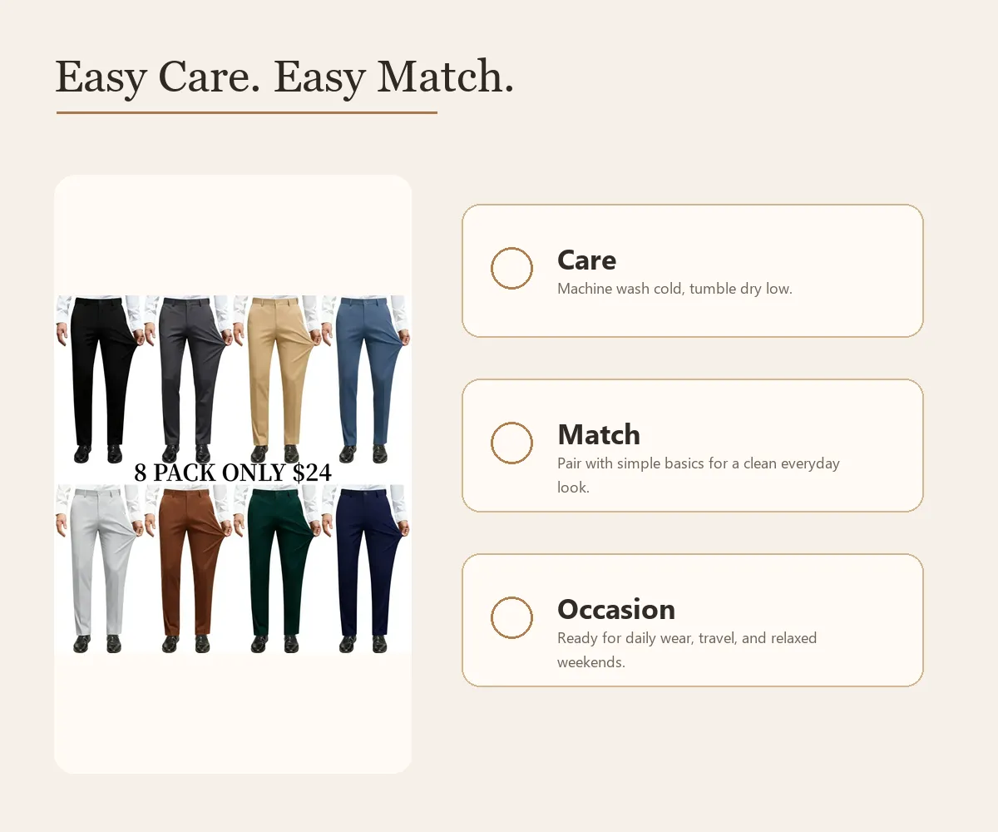
Task: Click the '8 PACK ONLY $24' banner text
Action: pyautogui.click(x=233, y=473)
